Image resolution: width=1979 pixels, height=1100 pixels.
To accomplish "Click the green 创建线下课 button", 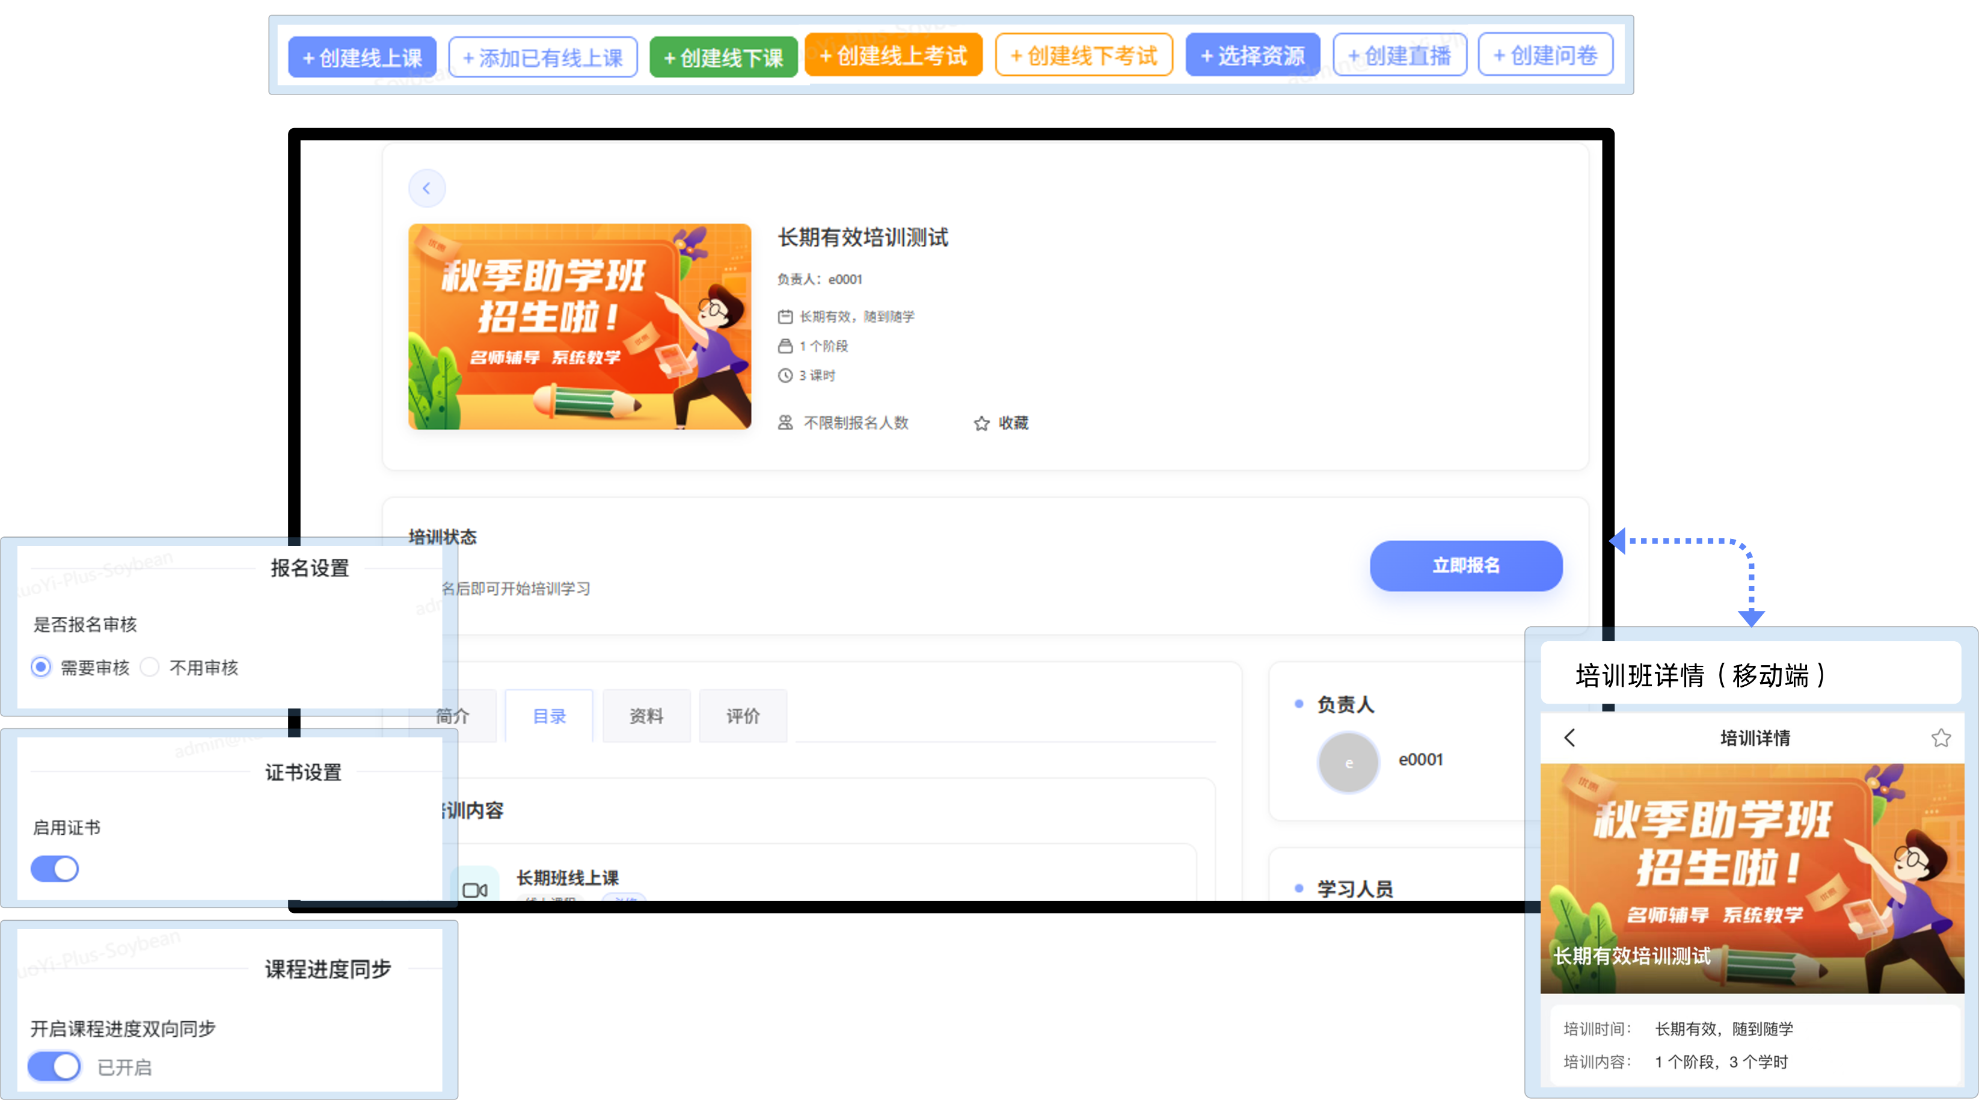I will pyautogui.click(x=723, y=57).
